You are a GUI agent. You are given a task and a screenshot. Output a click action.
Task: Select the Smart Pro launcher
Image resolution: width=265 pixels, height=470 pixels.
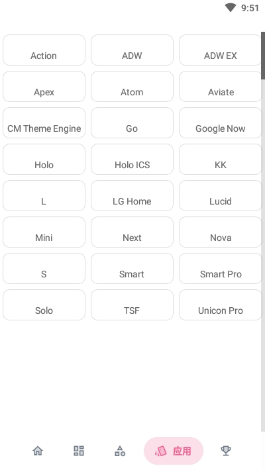point(221,269)
